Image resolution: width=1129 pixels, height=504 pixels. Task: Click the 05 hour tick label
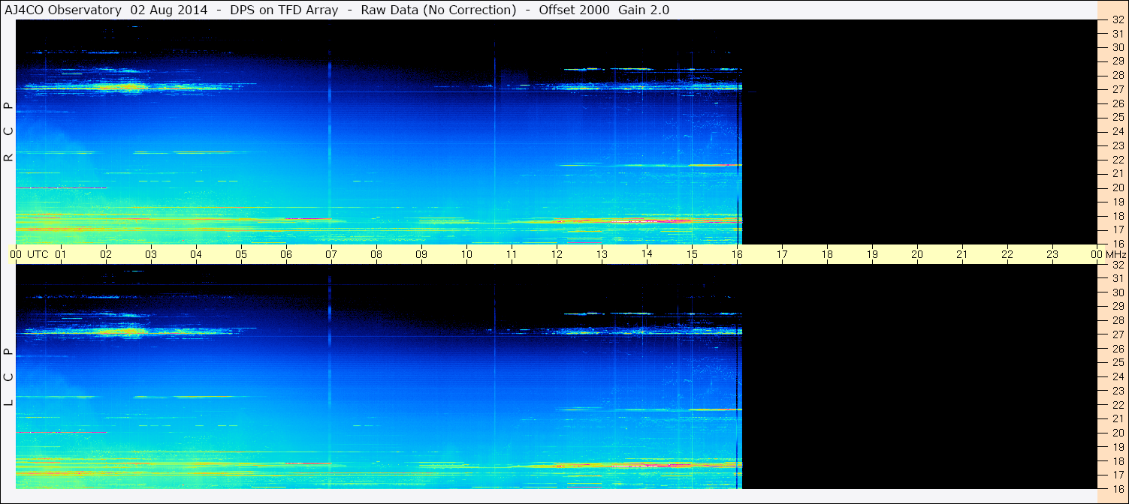(241, 254)
